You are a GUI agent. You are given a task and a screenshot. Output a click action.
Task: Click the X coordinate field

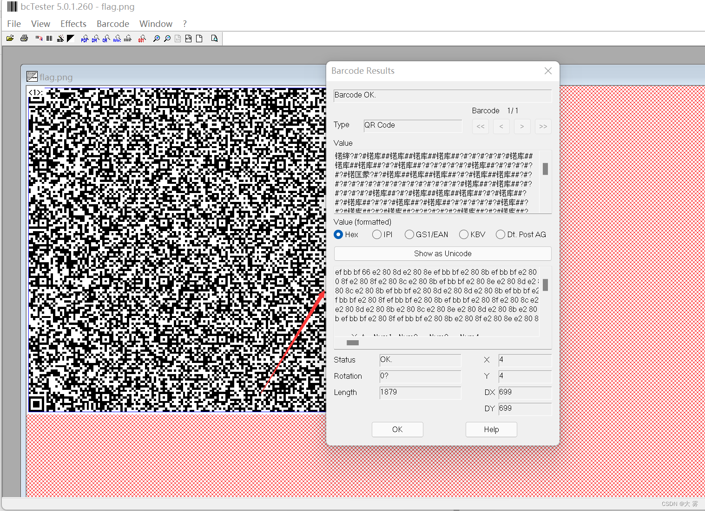[525, 360]
